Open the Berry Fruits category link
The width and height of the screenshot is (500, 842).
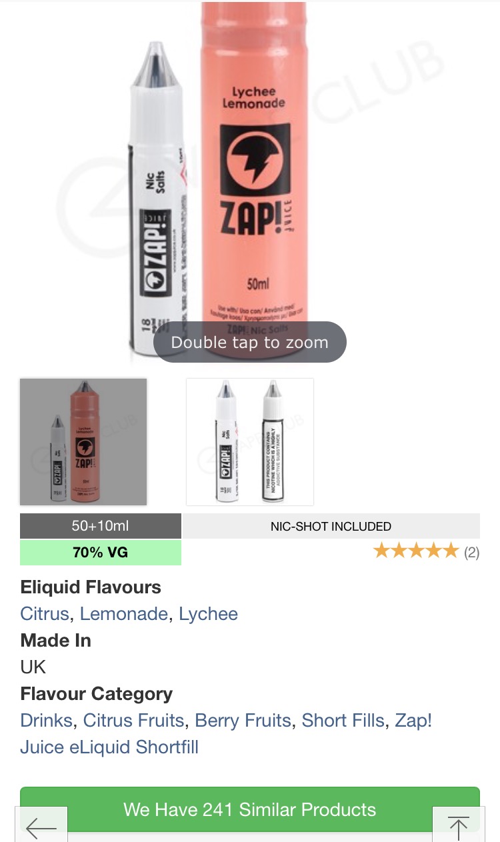[x=243, y=720]
